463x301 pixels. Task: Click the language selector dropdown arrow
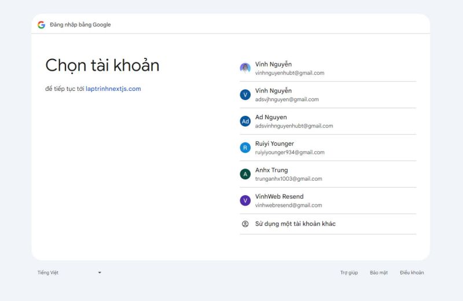coord(100,273)
